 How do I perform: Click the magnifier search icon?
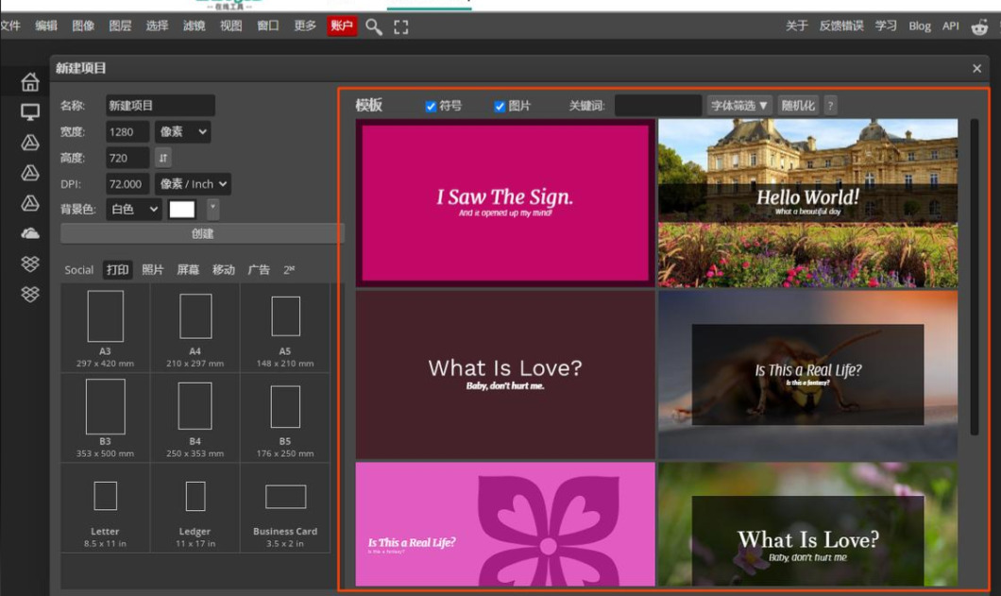pos(374,26)
